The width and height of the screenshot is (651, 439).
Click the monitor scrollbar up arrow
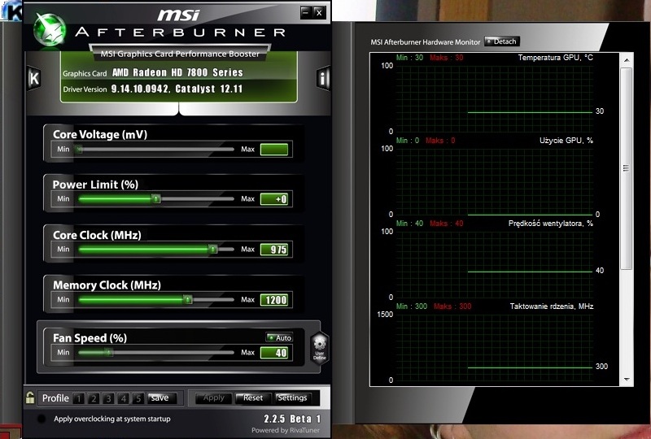coord(627,60)
